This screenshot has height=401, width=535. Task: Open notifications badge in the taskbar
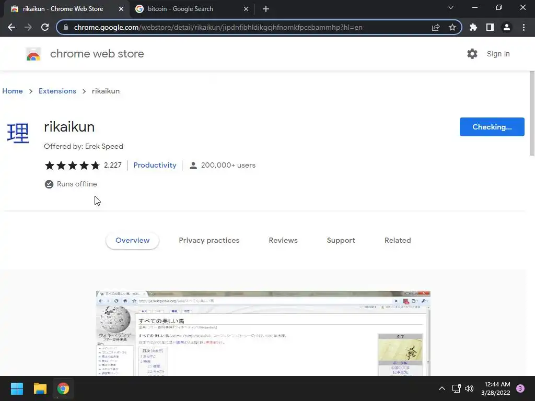pyautogui.click(x=520, y=388)
